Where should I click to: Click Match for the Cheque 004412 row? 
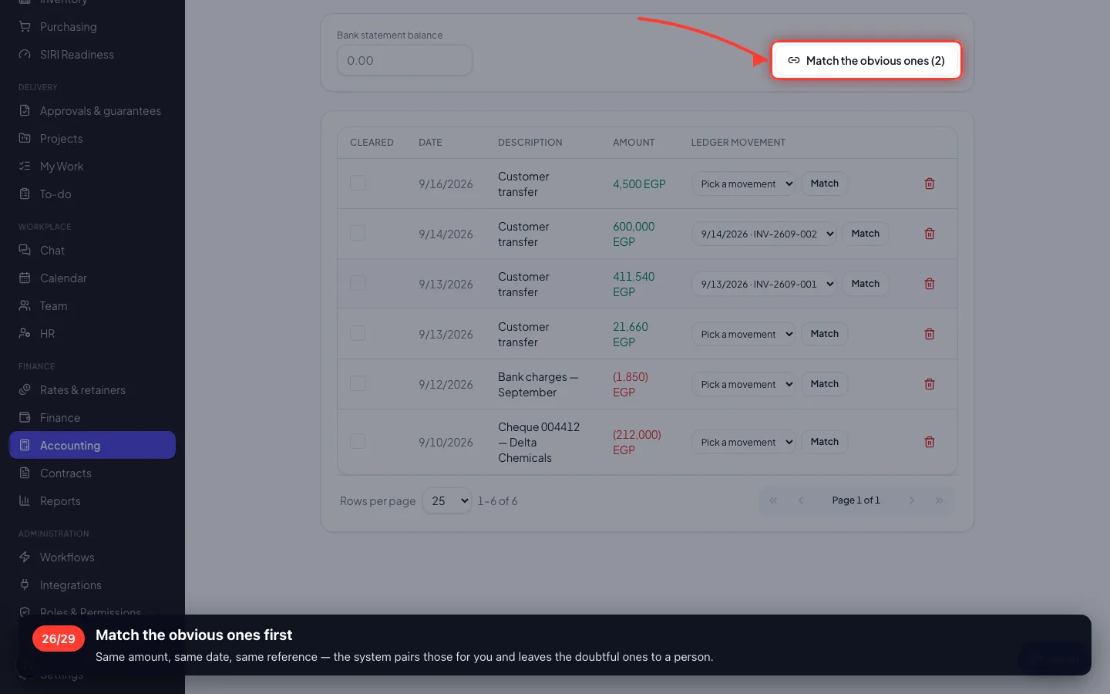pos(824,442)
